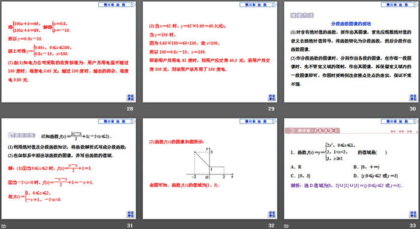Click answer option 'A. R' on slide 33
Screen dimensions: 420x229
point(296,167)
